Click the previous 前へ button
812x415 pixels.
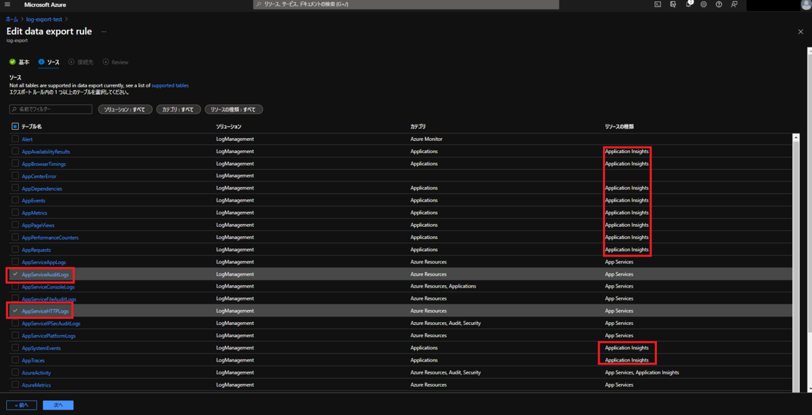[22, 405]
